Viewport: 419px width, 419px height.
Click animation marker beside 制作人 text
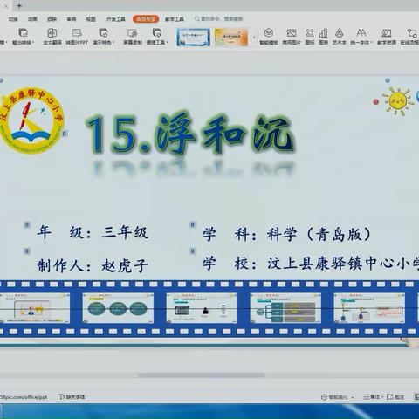(27, 251)
